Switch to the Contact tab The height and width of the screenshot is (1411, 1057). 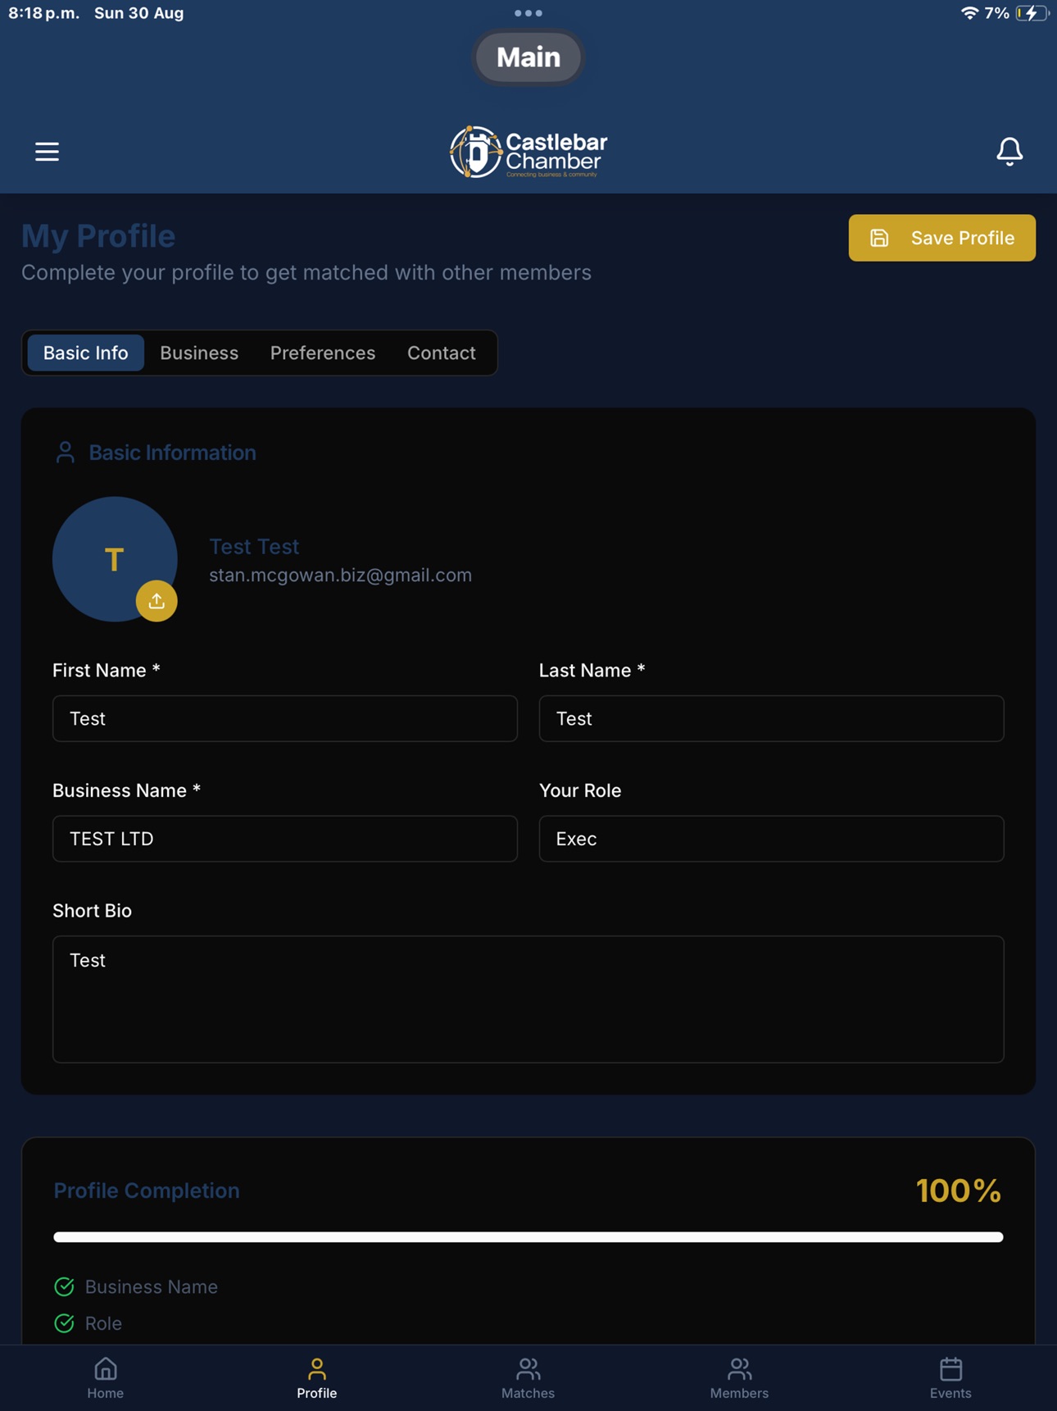442,353
